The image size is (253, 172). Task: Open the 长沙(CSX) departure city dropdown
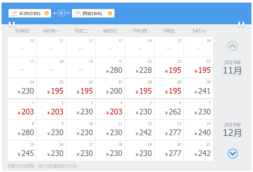pos(47,13)
